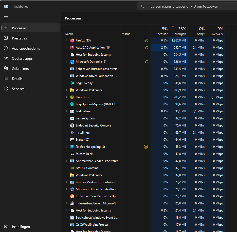Expand the Microsoft Outlook (16) process tree
The height and width of the screenshot is (232, 237).
66,62
